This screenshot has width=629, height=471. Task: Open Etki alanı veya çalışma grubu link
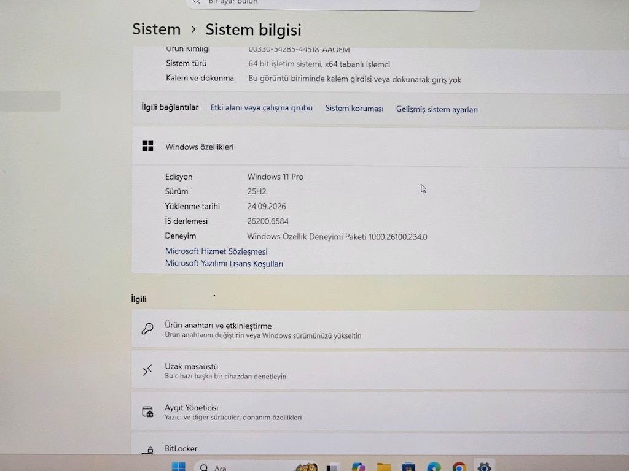261,108
